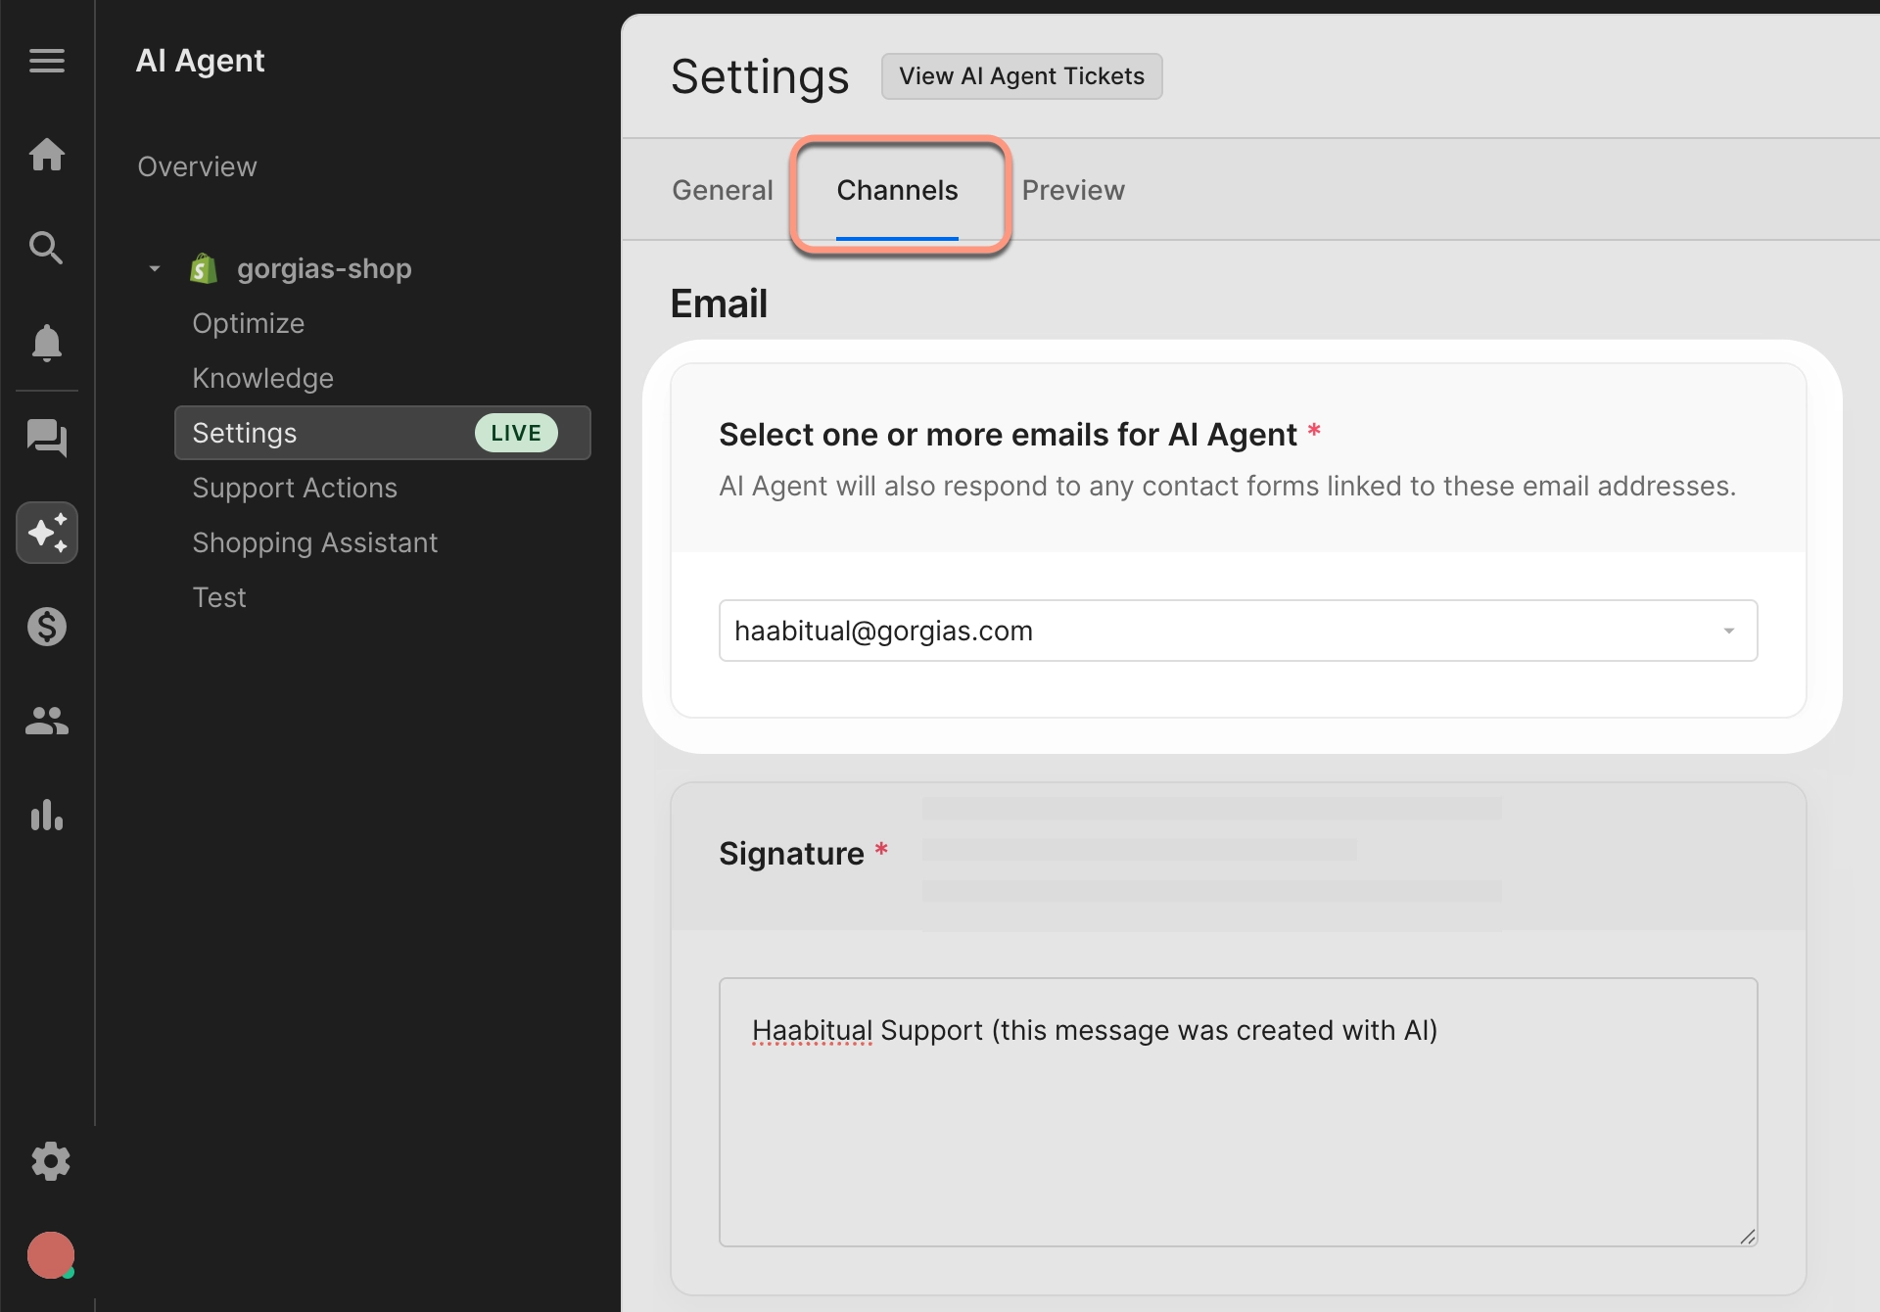
Task: Click the Shopify bag icon beside gorgias-shop
Action: (204, 268)
